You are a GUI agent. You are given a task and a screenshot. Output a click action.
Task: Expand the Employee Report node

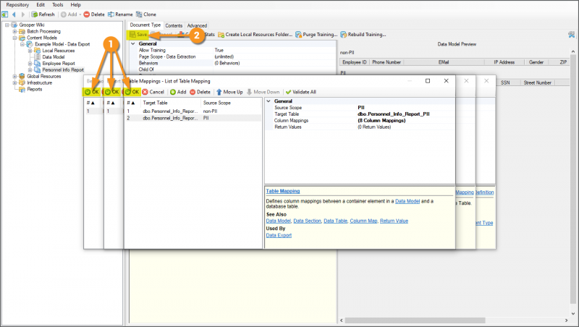pos(30,64)
